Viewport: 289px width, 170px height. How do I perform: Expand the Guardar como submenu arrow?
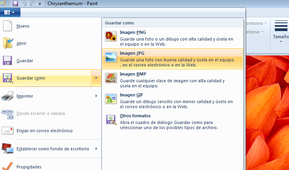tap(96, 78)
